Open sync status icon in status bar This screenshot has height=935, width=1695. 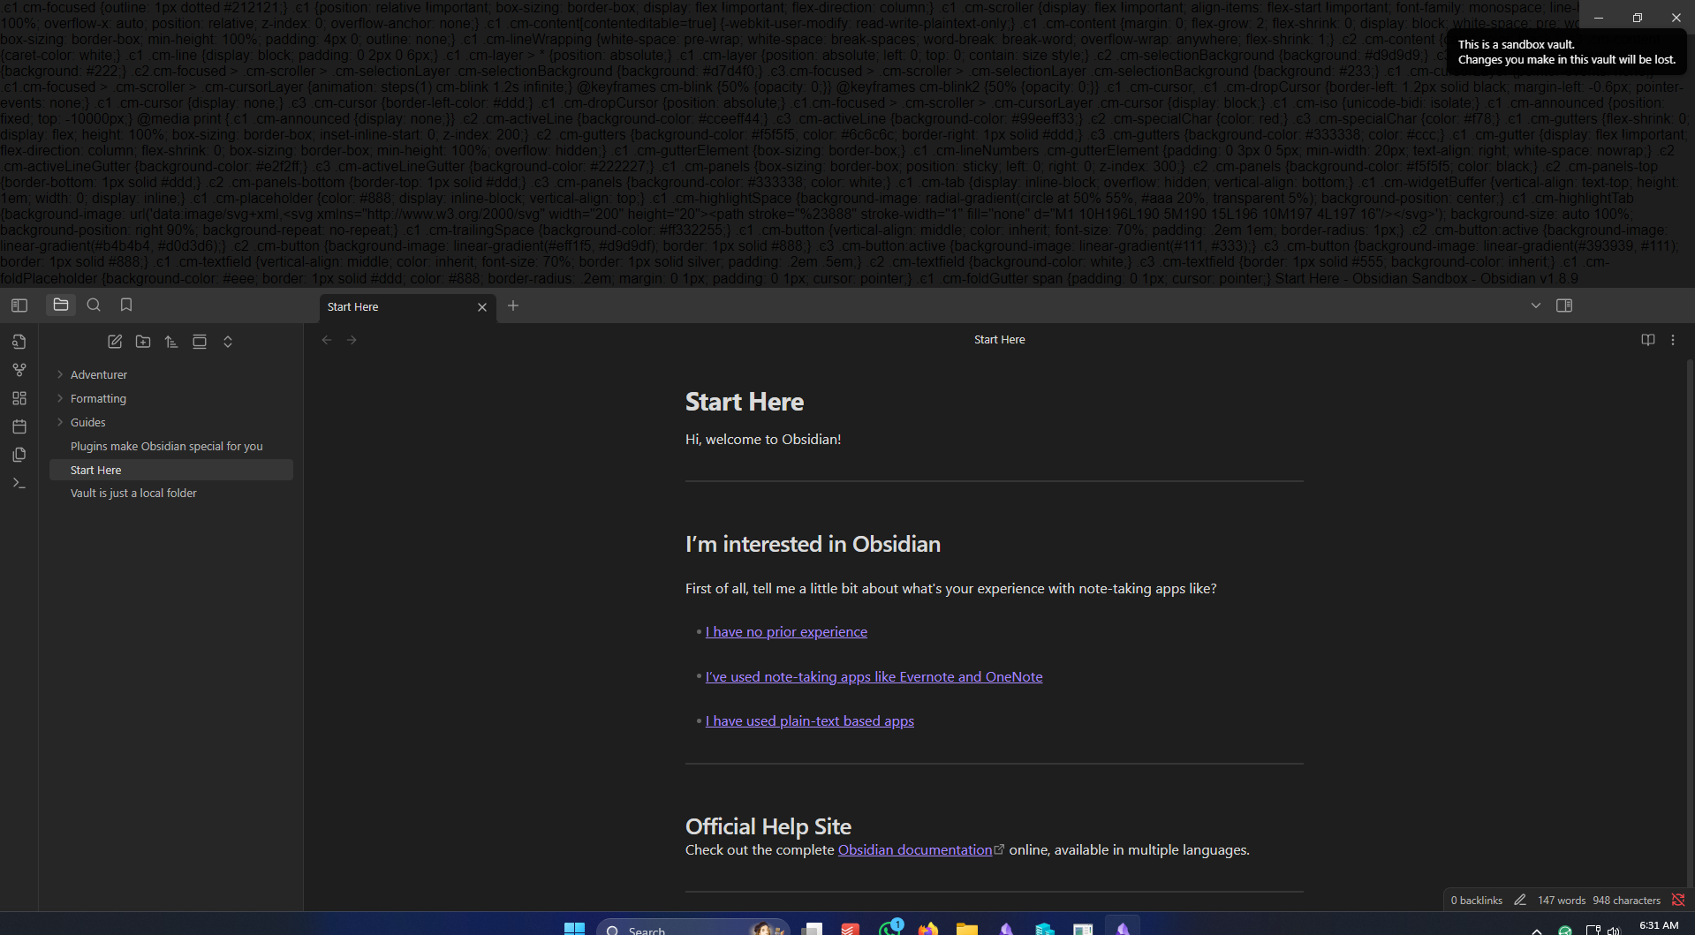(1678, 901)
